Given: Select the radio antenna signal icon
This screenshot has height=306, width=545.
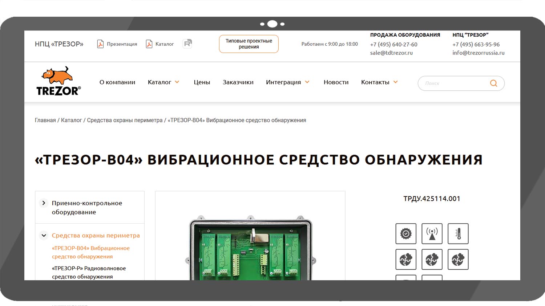Looking at the screenshot, I should (432, 234).
